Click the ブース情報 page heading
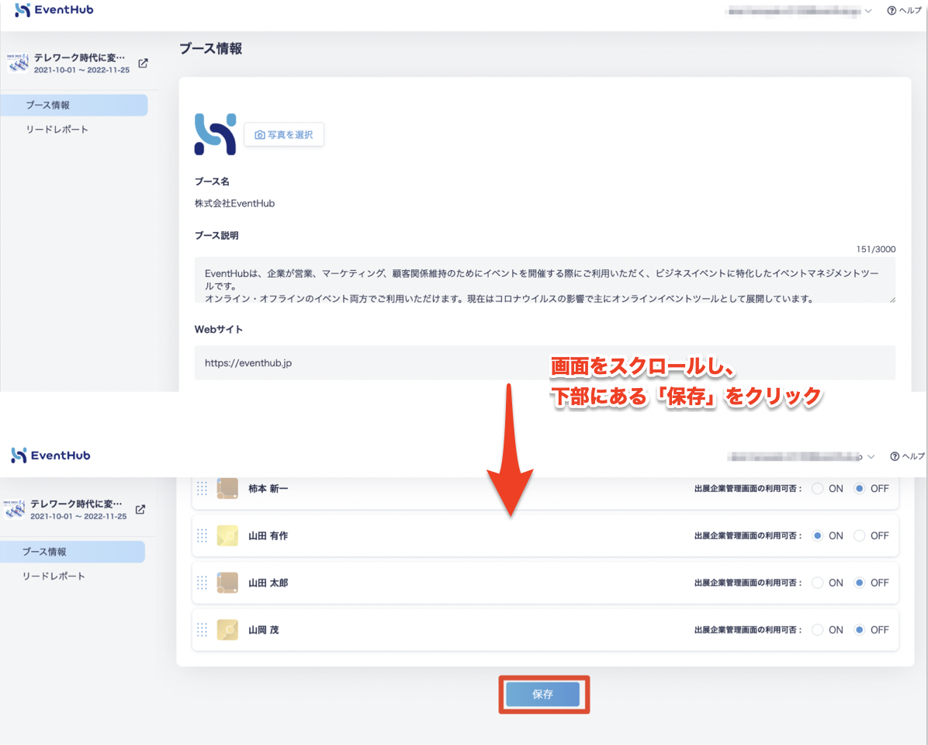928x745 pixels. tap(211, 49)
